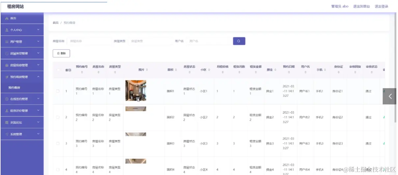Sort by 房屋类型 column sort arrows
Image resolution: width=398 pixels, height=175 pixels.
tap(115, 72)
